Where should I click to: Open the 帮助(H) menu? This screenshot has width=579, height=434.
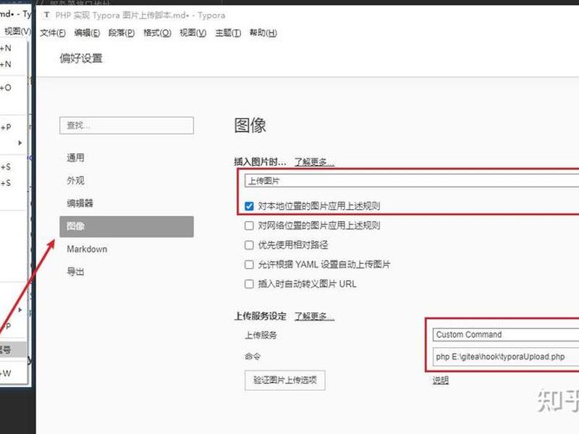(263, 33)
